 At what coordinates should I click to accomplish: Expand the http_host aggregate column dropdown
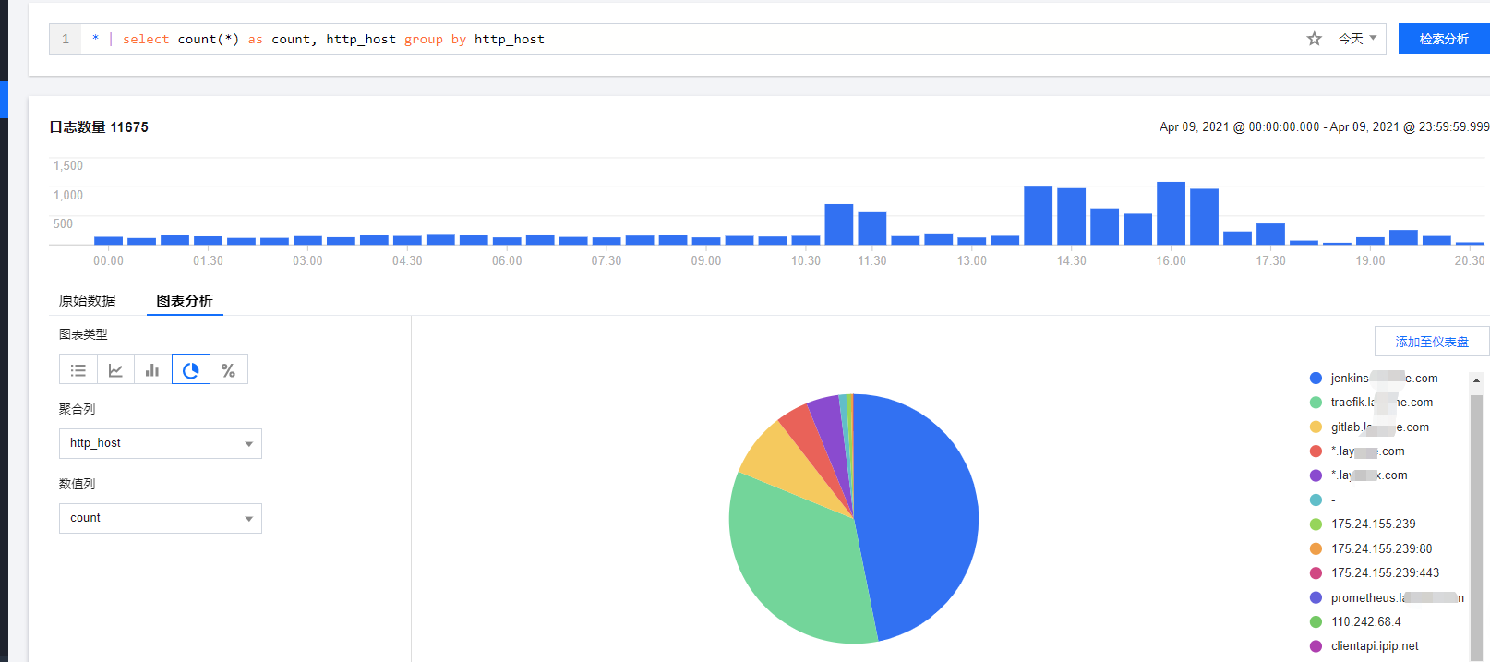(161, 443)
